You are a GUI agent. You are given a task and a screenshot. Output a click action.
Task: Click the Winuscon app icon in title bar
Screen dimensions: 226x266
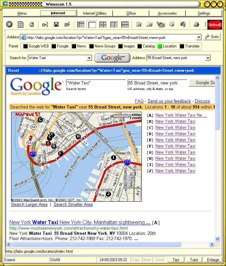5,4
